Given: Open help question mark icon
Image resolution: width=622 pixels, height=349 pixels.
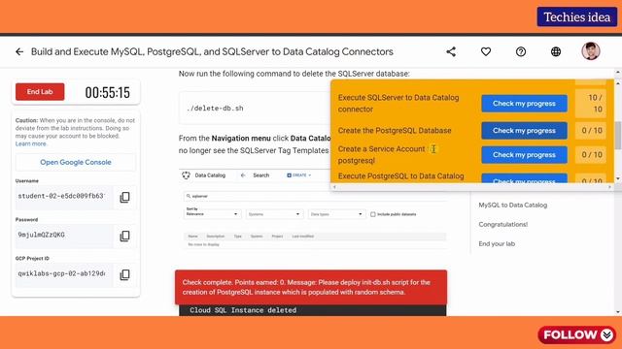Looking at the screenshot, I should [x=521, y=51].
